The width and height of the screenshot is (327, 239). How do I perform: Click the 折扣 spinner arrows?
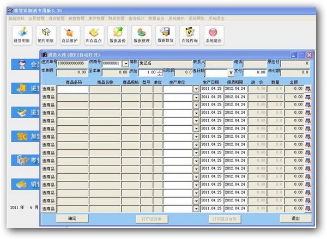pos(160,73)
